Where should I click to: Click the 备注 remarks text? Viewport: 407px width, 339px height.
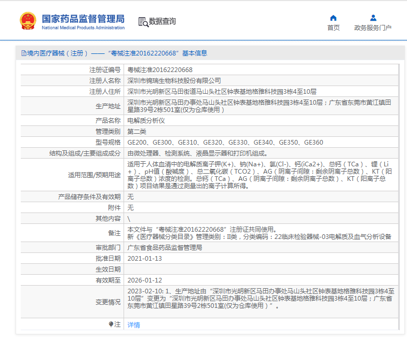point(260,233)
